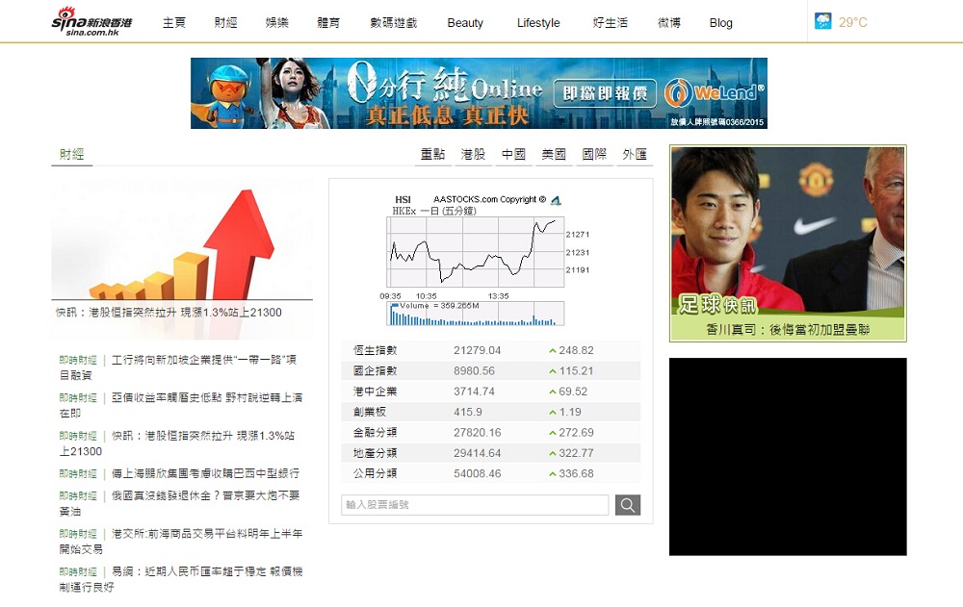
Task: Open 微博 navigation item
Action: tap(669, 23)
